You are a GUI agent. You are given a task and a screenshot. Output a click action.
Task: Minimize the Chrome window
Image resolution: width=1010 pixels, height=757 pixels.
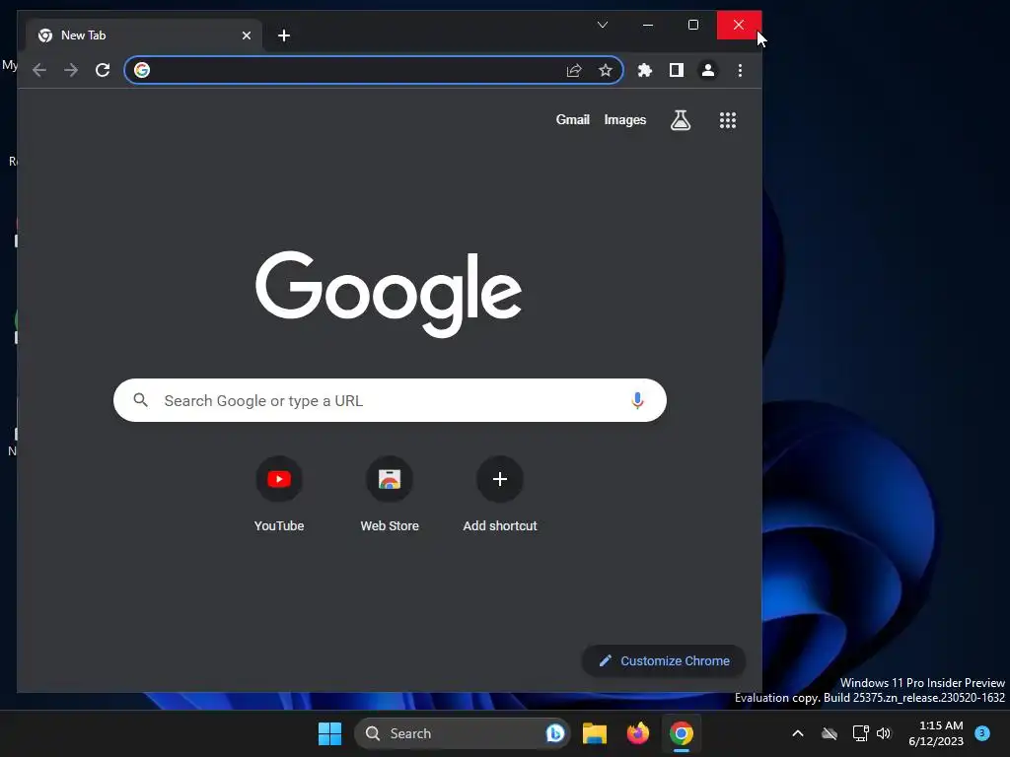pyautogui.click(x=648, y=25)
